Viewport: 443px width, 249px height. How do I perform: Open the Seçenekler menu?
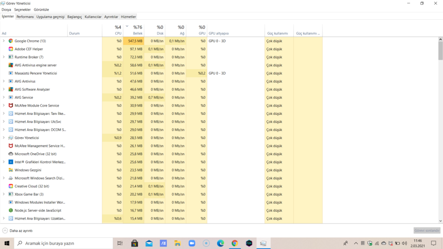22,10
